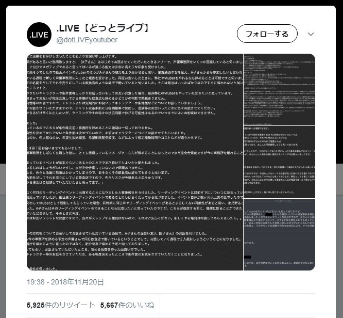Click the gray backdrop left of the tweet card
This screenshot has width=343, height=318.
3,241
